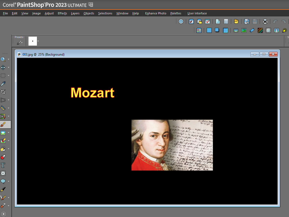The height and width of the screenshot is (217, 289).
Task: Open the User Interface menu button
Action: point(197,13)
